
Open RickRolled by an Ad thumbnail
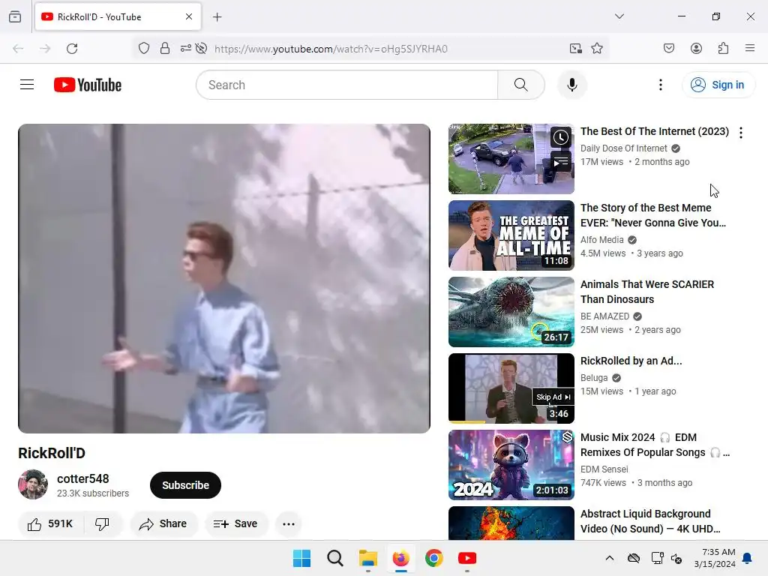[x=511, y=388]
